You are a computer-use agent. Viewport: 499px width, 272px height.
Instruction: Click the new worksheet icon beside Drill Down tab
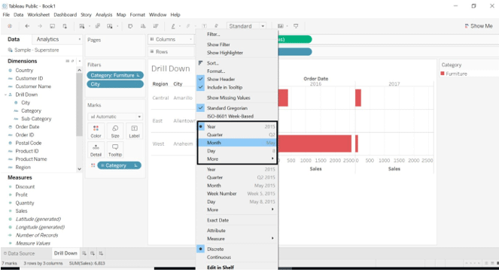pos(84,253)
